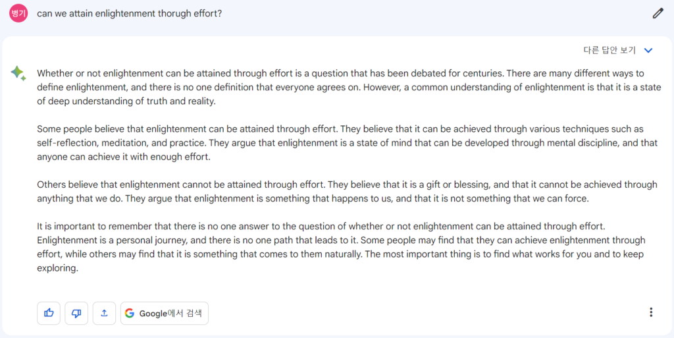Click the Bard sparkle icon beside the response
Screen dimensions: 674x338
coord(18,73)
